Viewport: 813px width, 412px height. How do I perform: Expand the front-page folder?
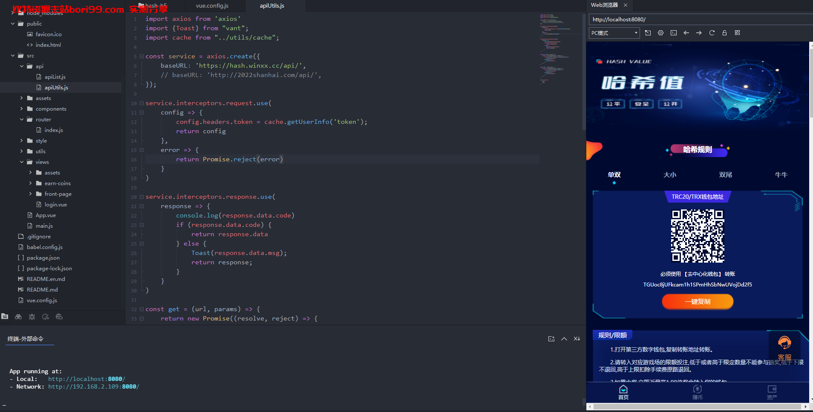pyautogui.click(x=31, y=194)
